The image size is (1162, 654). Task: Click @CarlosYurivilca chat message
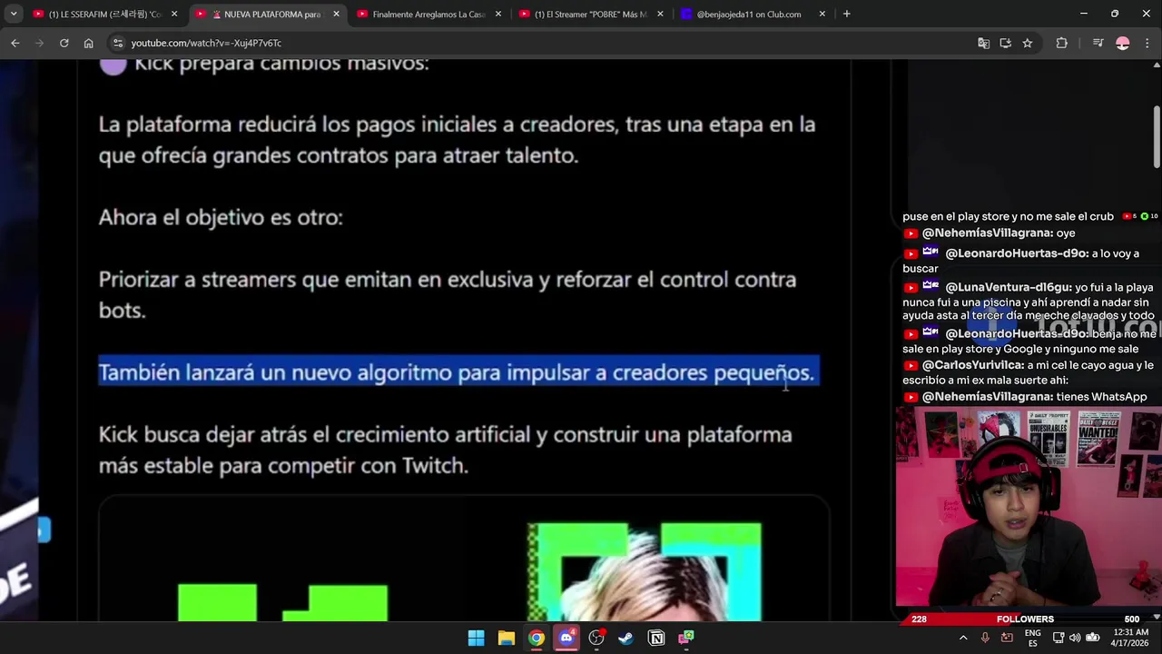pyautogui.click(x=1029, y=372)
